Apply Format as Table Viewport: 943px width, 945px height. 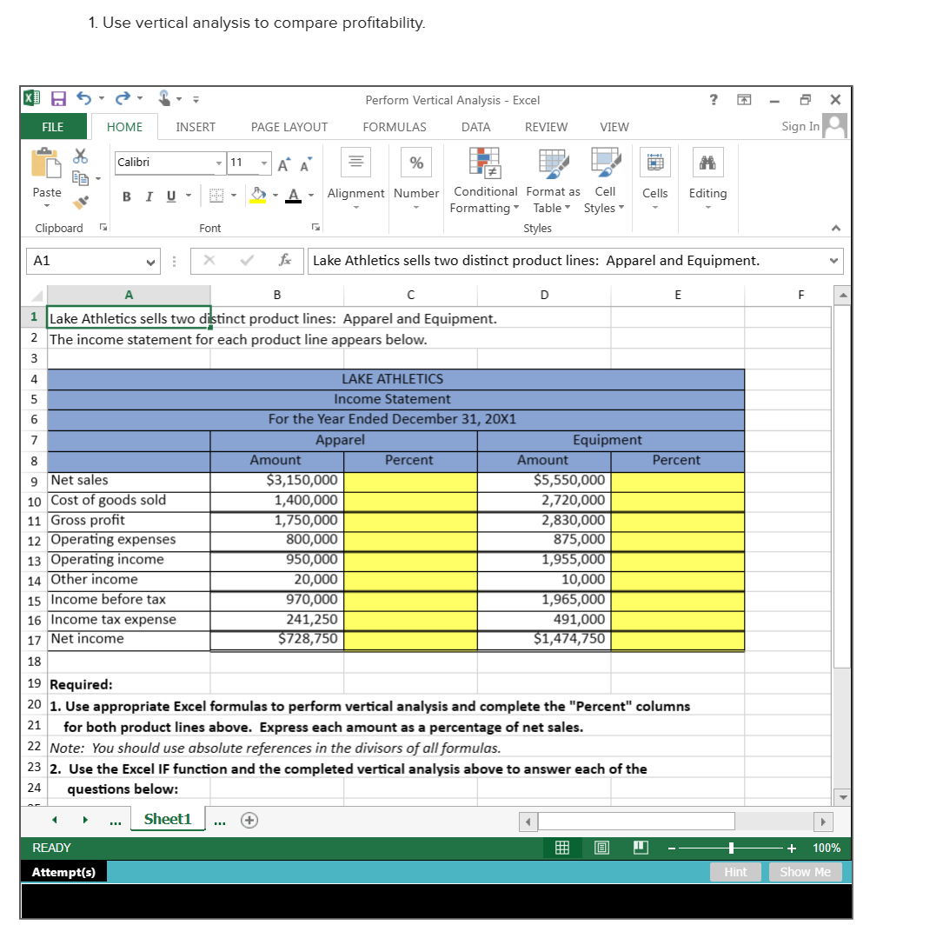click(x=553, y=183)
